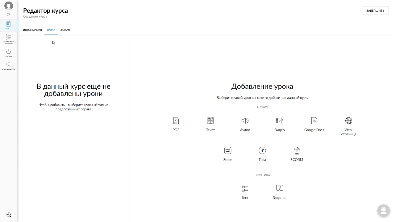Image resolution: width=395 pixels, height=222 pixels.
Task: Choose the Задание practice icon
Action: pyautogui.click(x=280, y=188)
